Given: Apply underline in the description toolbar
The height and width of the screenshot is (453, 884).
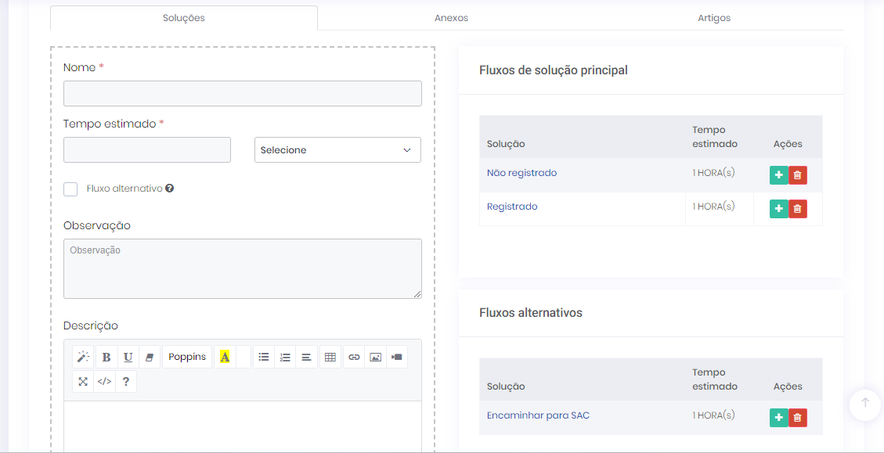Looking at the screenshot, I should [128, 357].
